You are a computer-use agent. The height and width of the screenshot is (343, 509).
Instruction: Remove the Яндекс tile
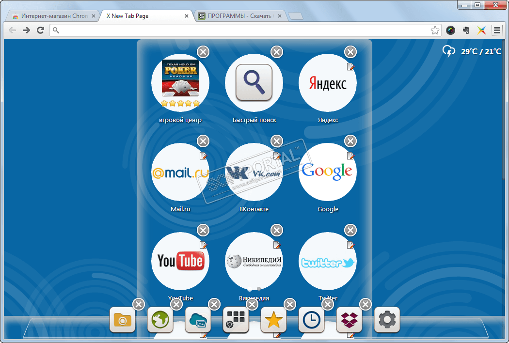pyautogui.click(x=350, y=52)
